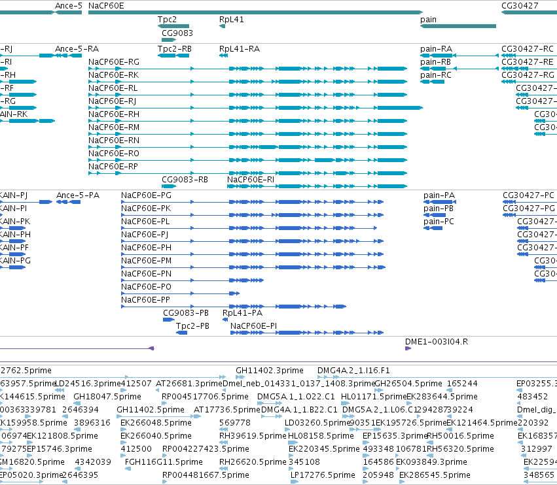Click the NaCP60E-PM protein label
The image size is (557, 485).
coord(147,261)
